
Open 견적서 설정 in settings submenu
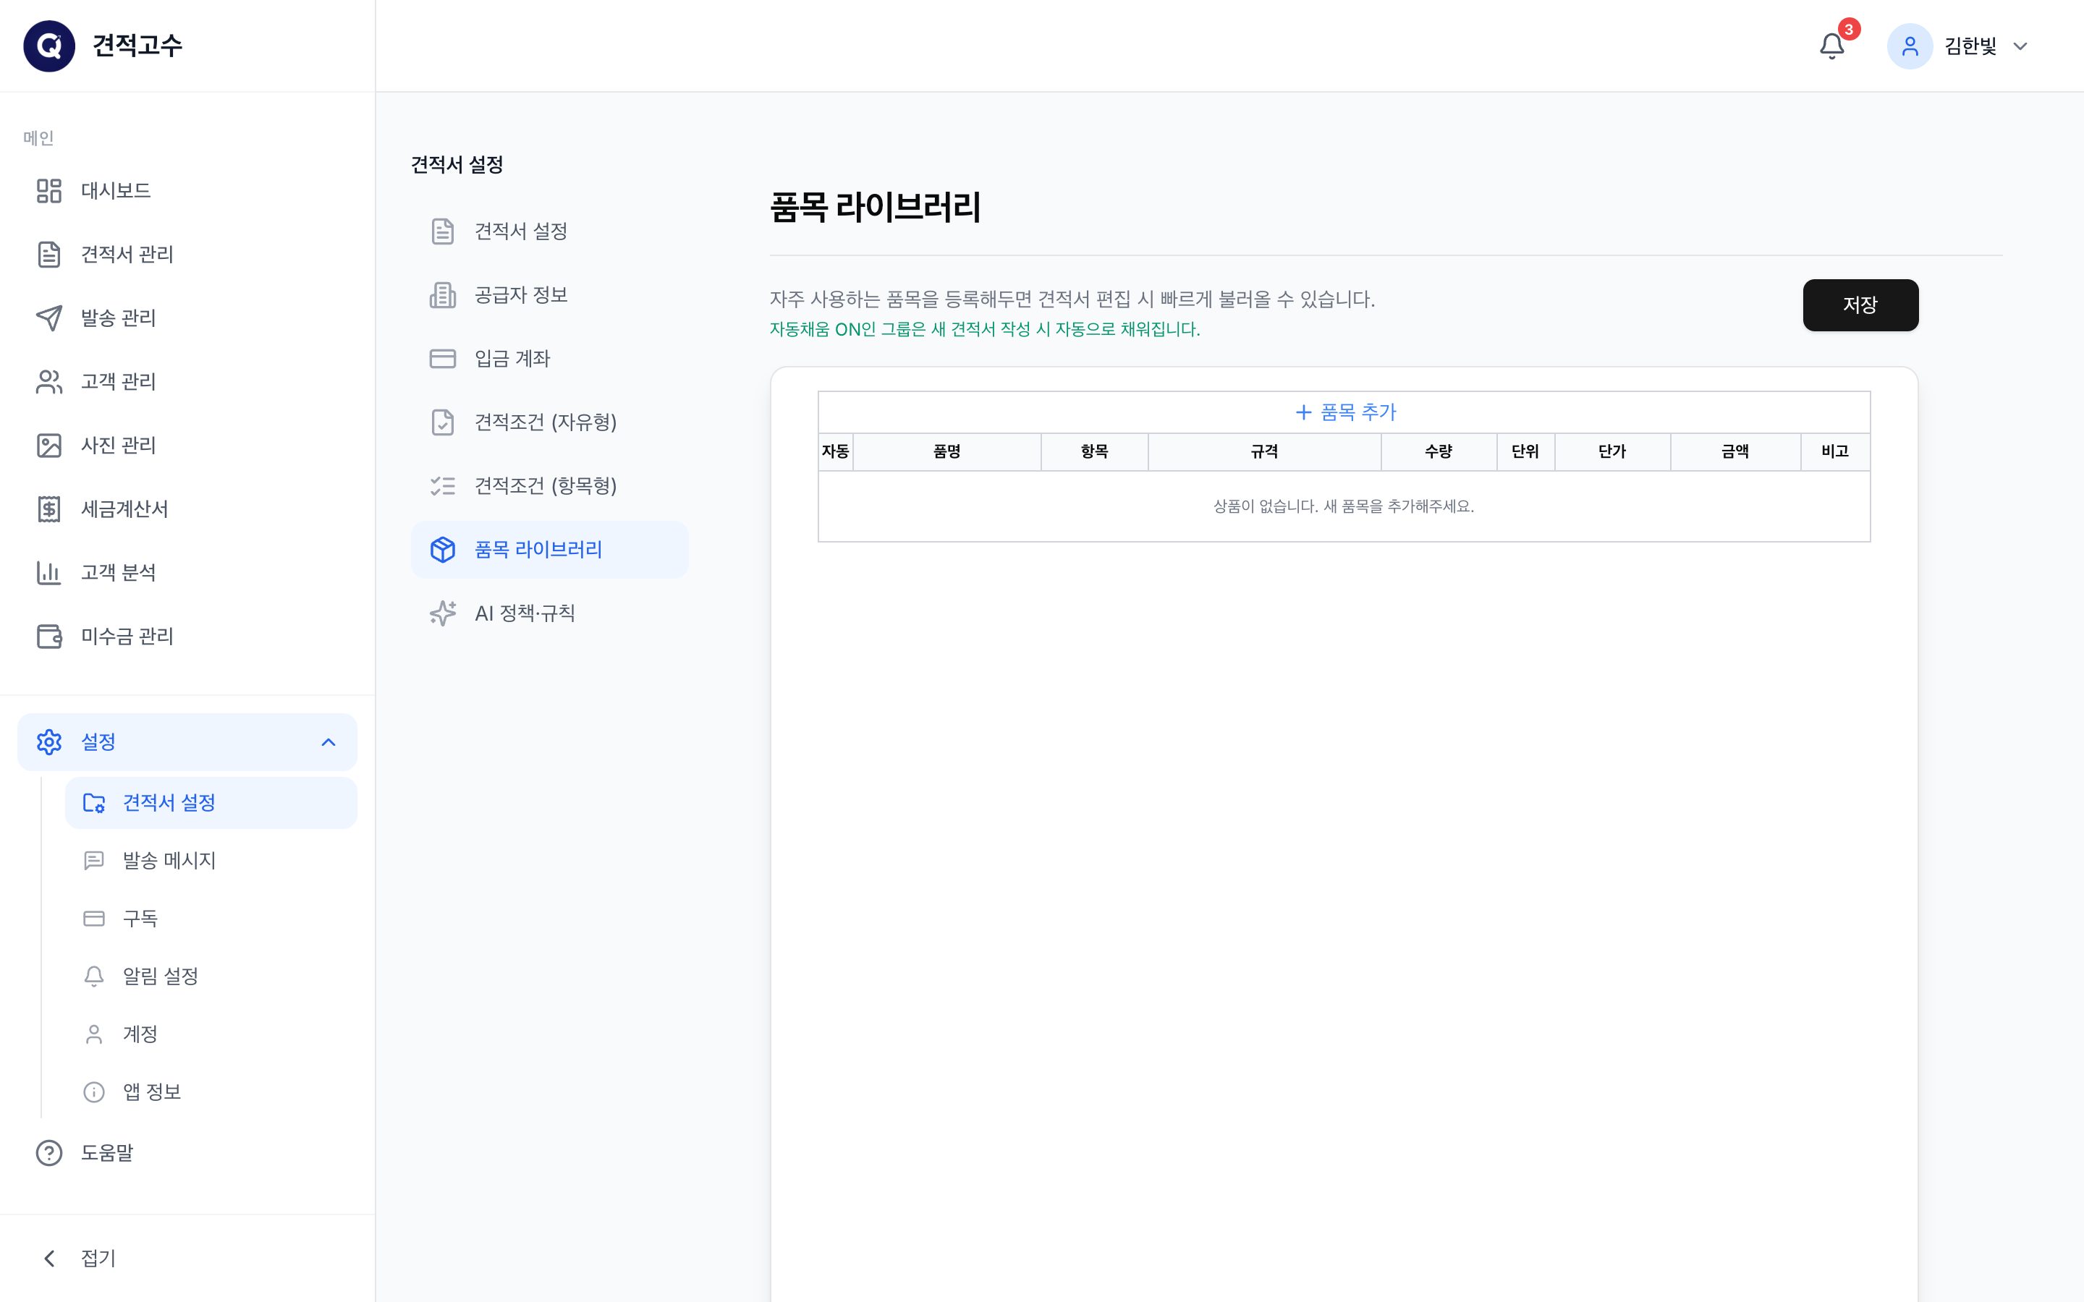[x=211, y=803]
